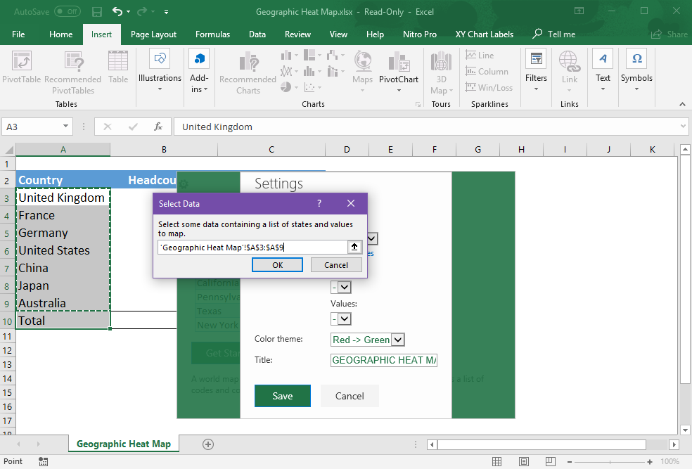Click the collapse range selector icon in Select Data

point(354,247)
